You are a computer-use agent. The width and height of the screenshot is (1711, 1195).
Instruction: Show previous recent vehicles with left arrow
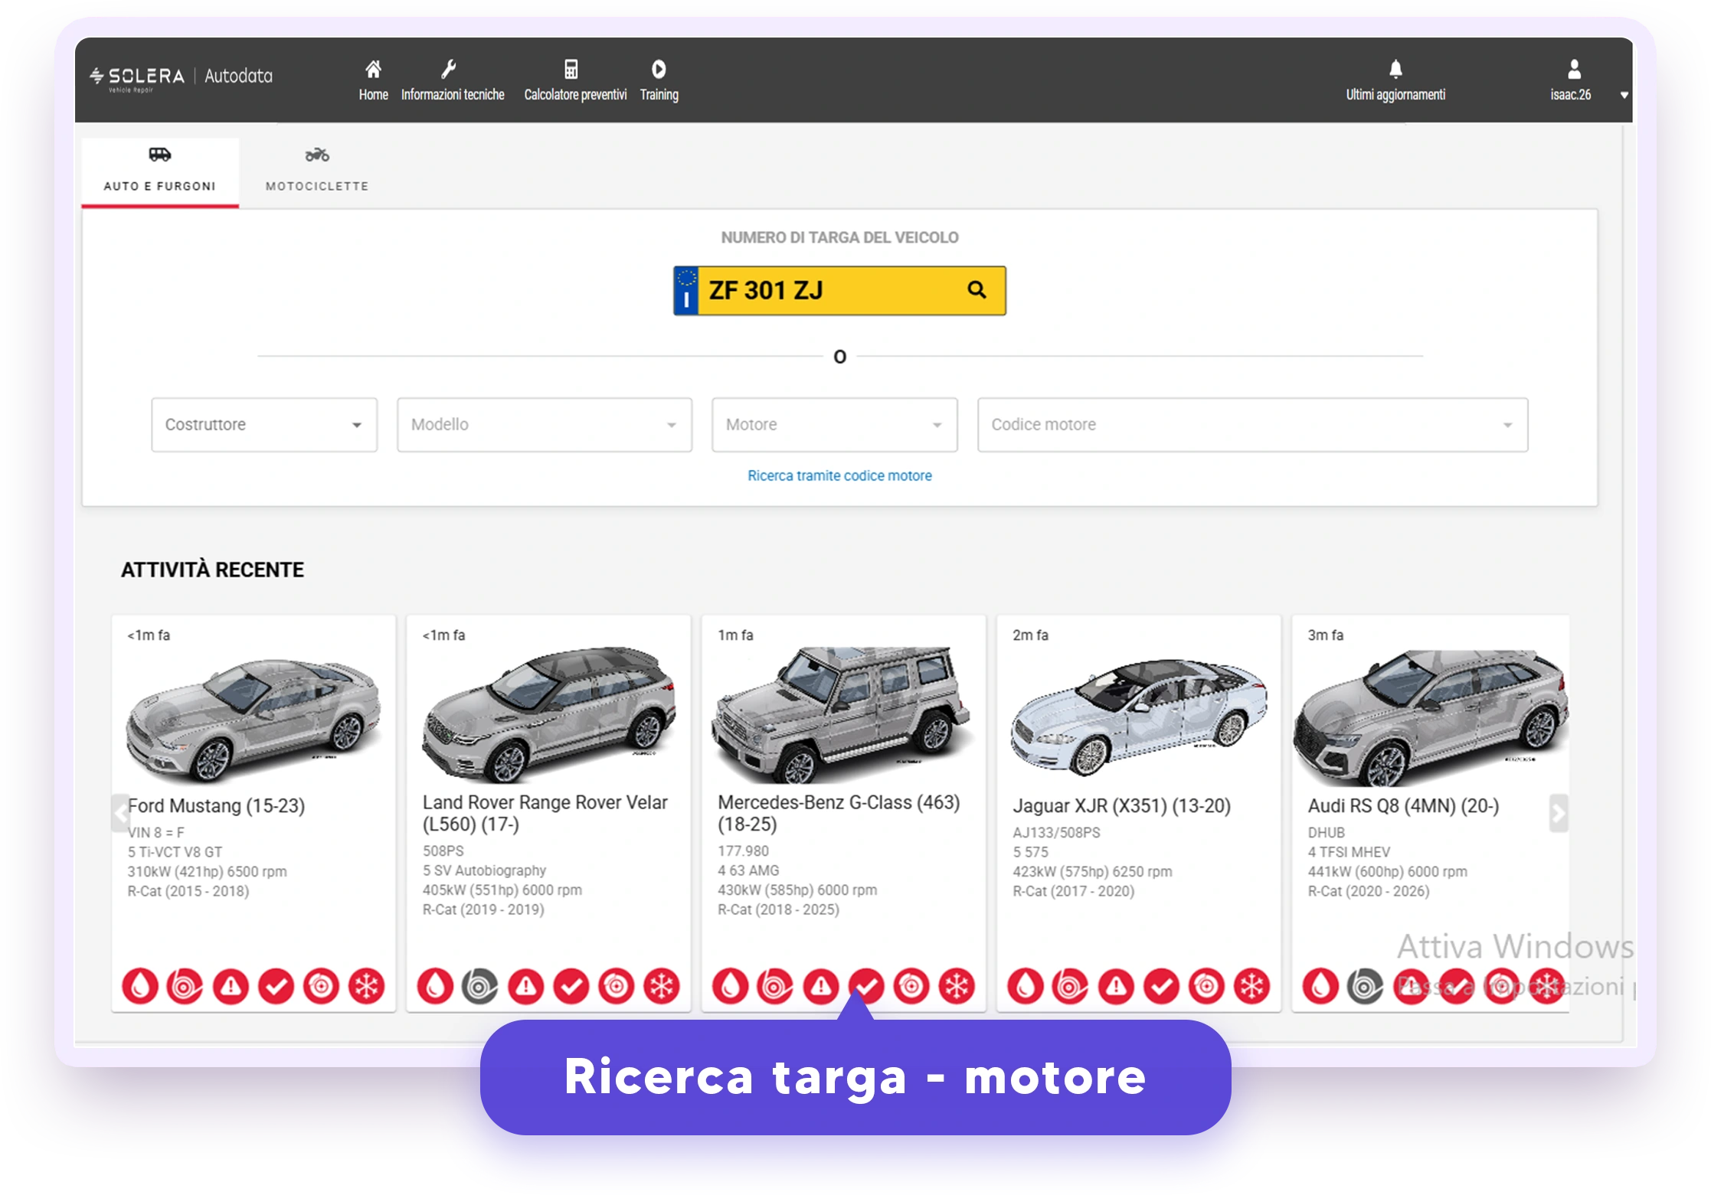(x=121, y=813)
